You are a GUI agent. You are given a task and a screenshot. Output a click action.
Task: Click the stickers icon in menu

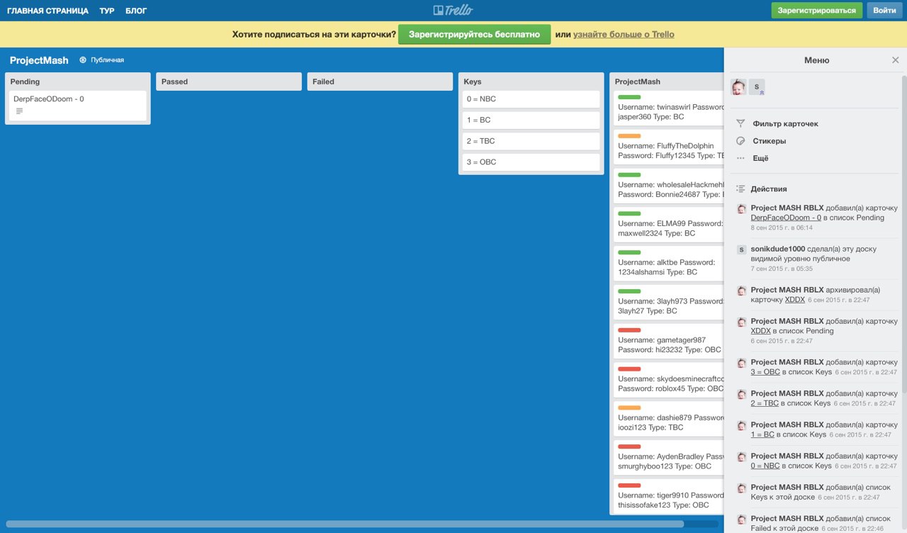(740, 141)
